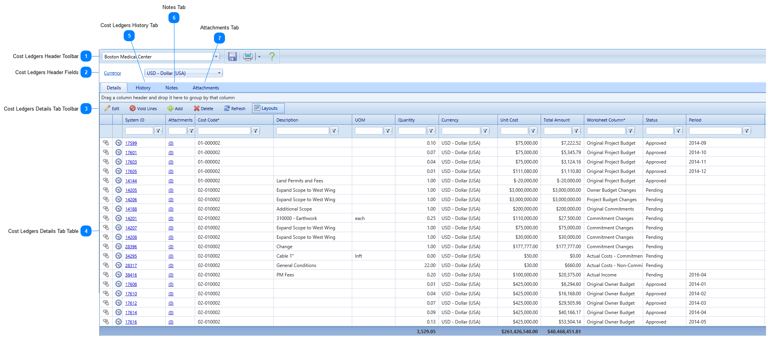This screenshot has width=768, height=338.
Task: Switch to the History tab
Action: pos(143,88)
